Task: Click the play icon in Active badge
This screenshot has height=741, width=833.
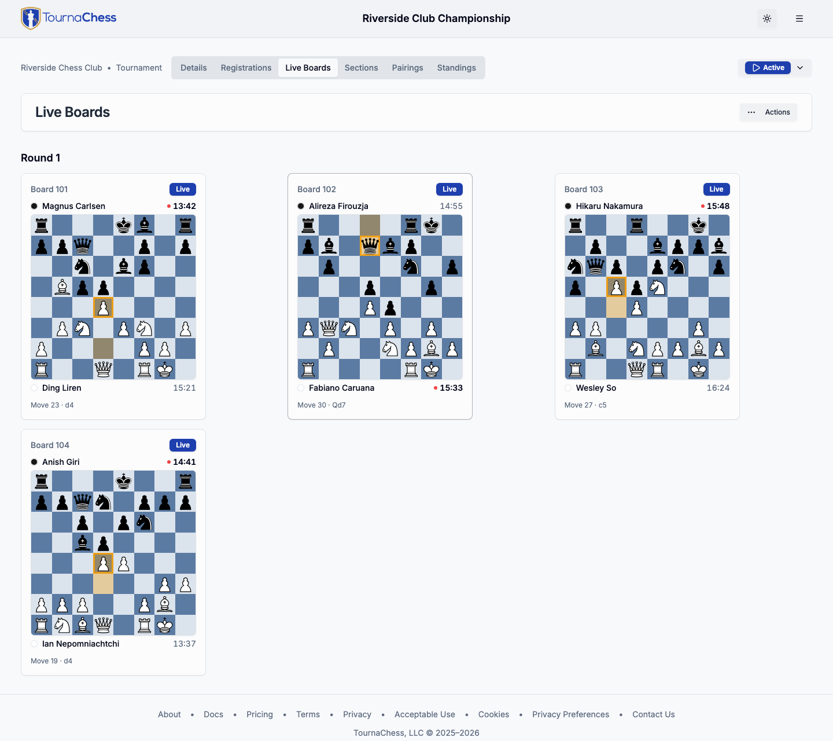Action: click(x=756, y=68)
